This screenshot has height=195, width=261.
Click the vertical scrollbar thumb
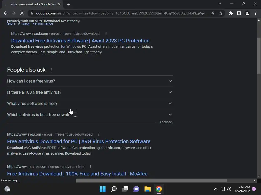point(259,56)
